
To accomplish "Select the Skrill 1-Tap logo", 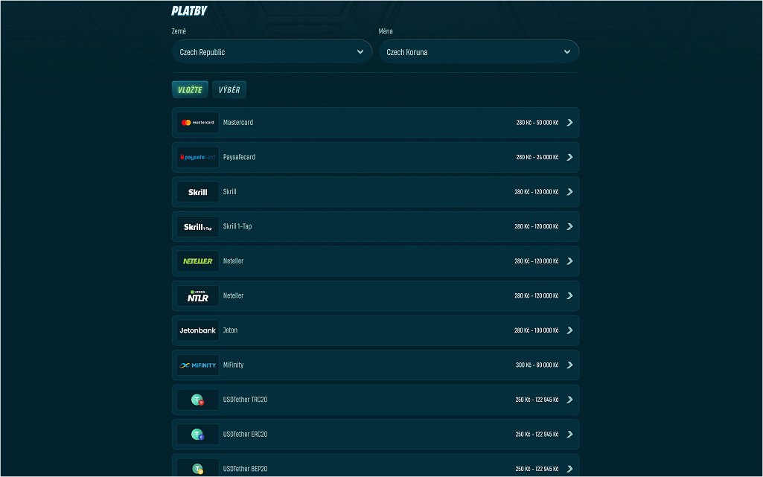I will pos(197,226).
